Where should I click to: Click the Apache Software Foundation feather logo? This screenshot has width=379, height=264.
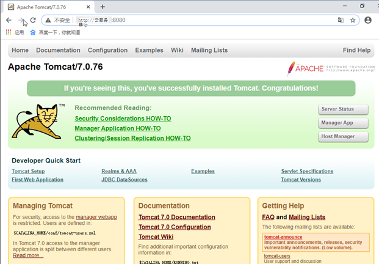[x=331, y=68]
